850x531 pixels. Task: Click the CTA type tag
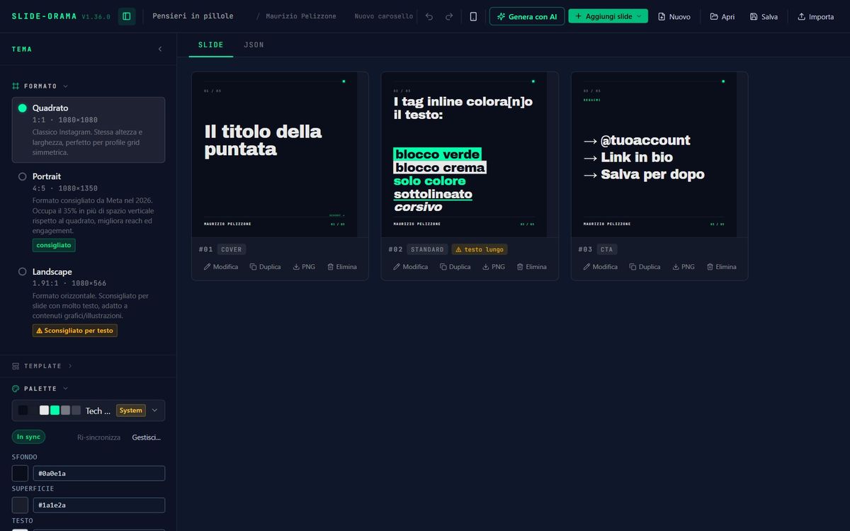tap(607, 249)
